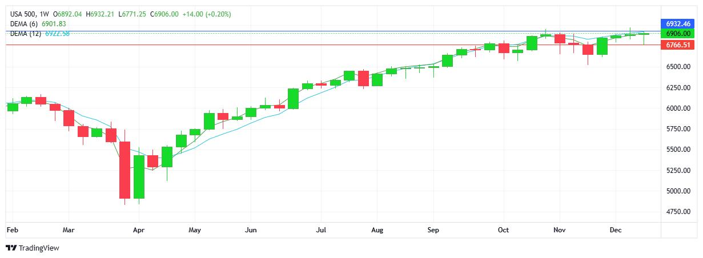Screen dimensions: 703x258
Task: Select the DEMA (12) indicator legend
Action: coord(26,34)
